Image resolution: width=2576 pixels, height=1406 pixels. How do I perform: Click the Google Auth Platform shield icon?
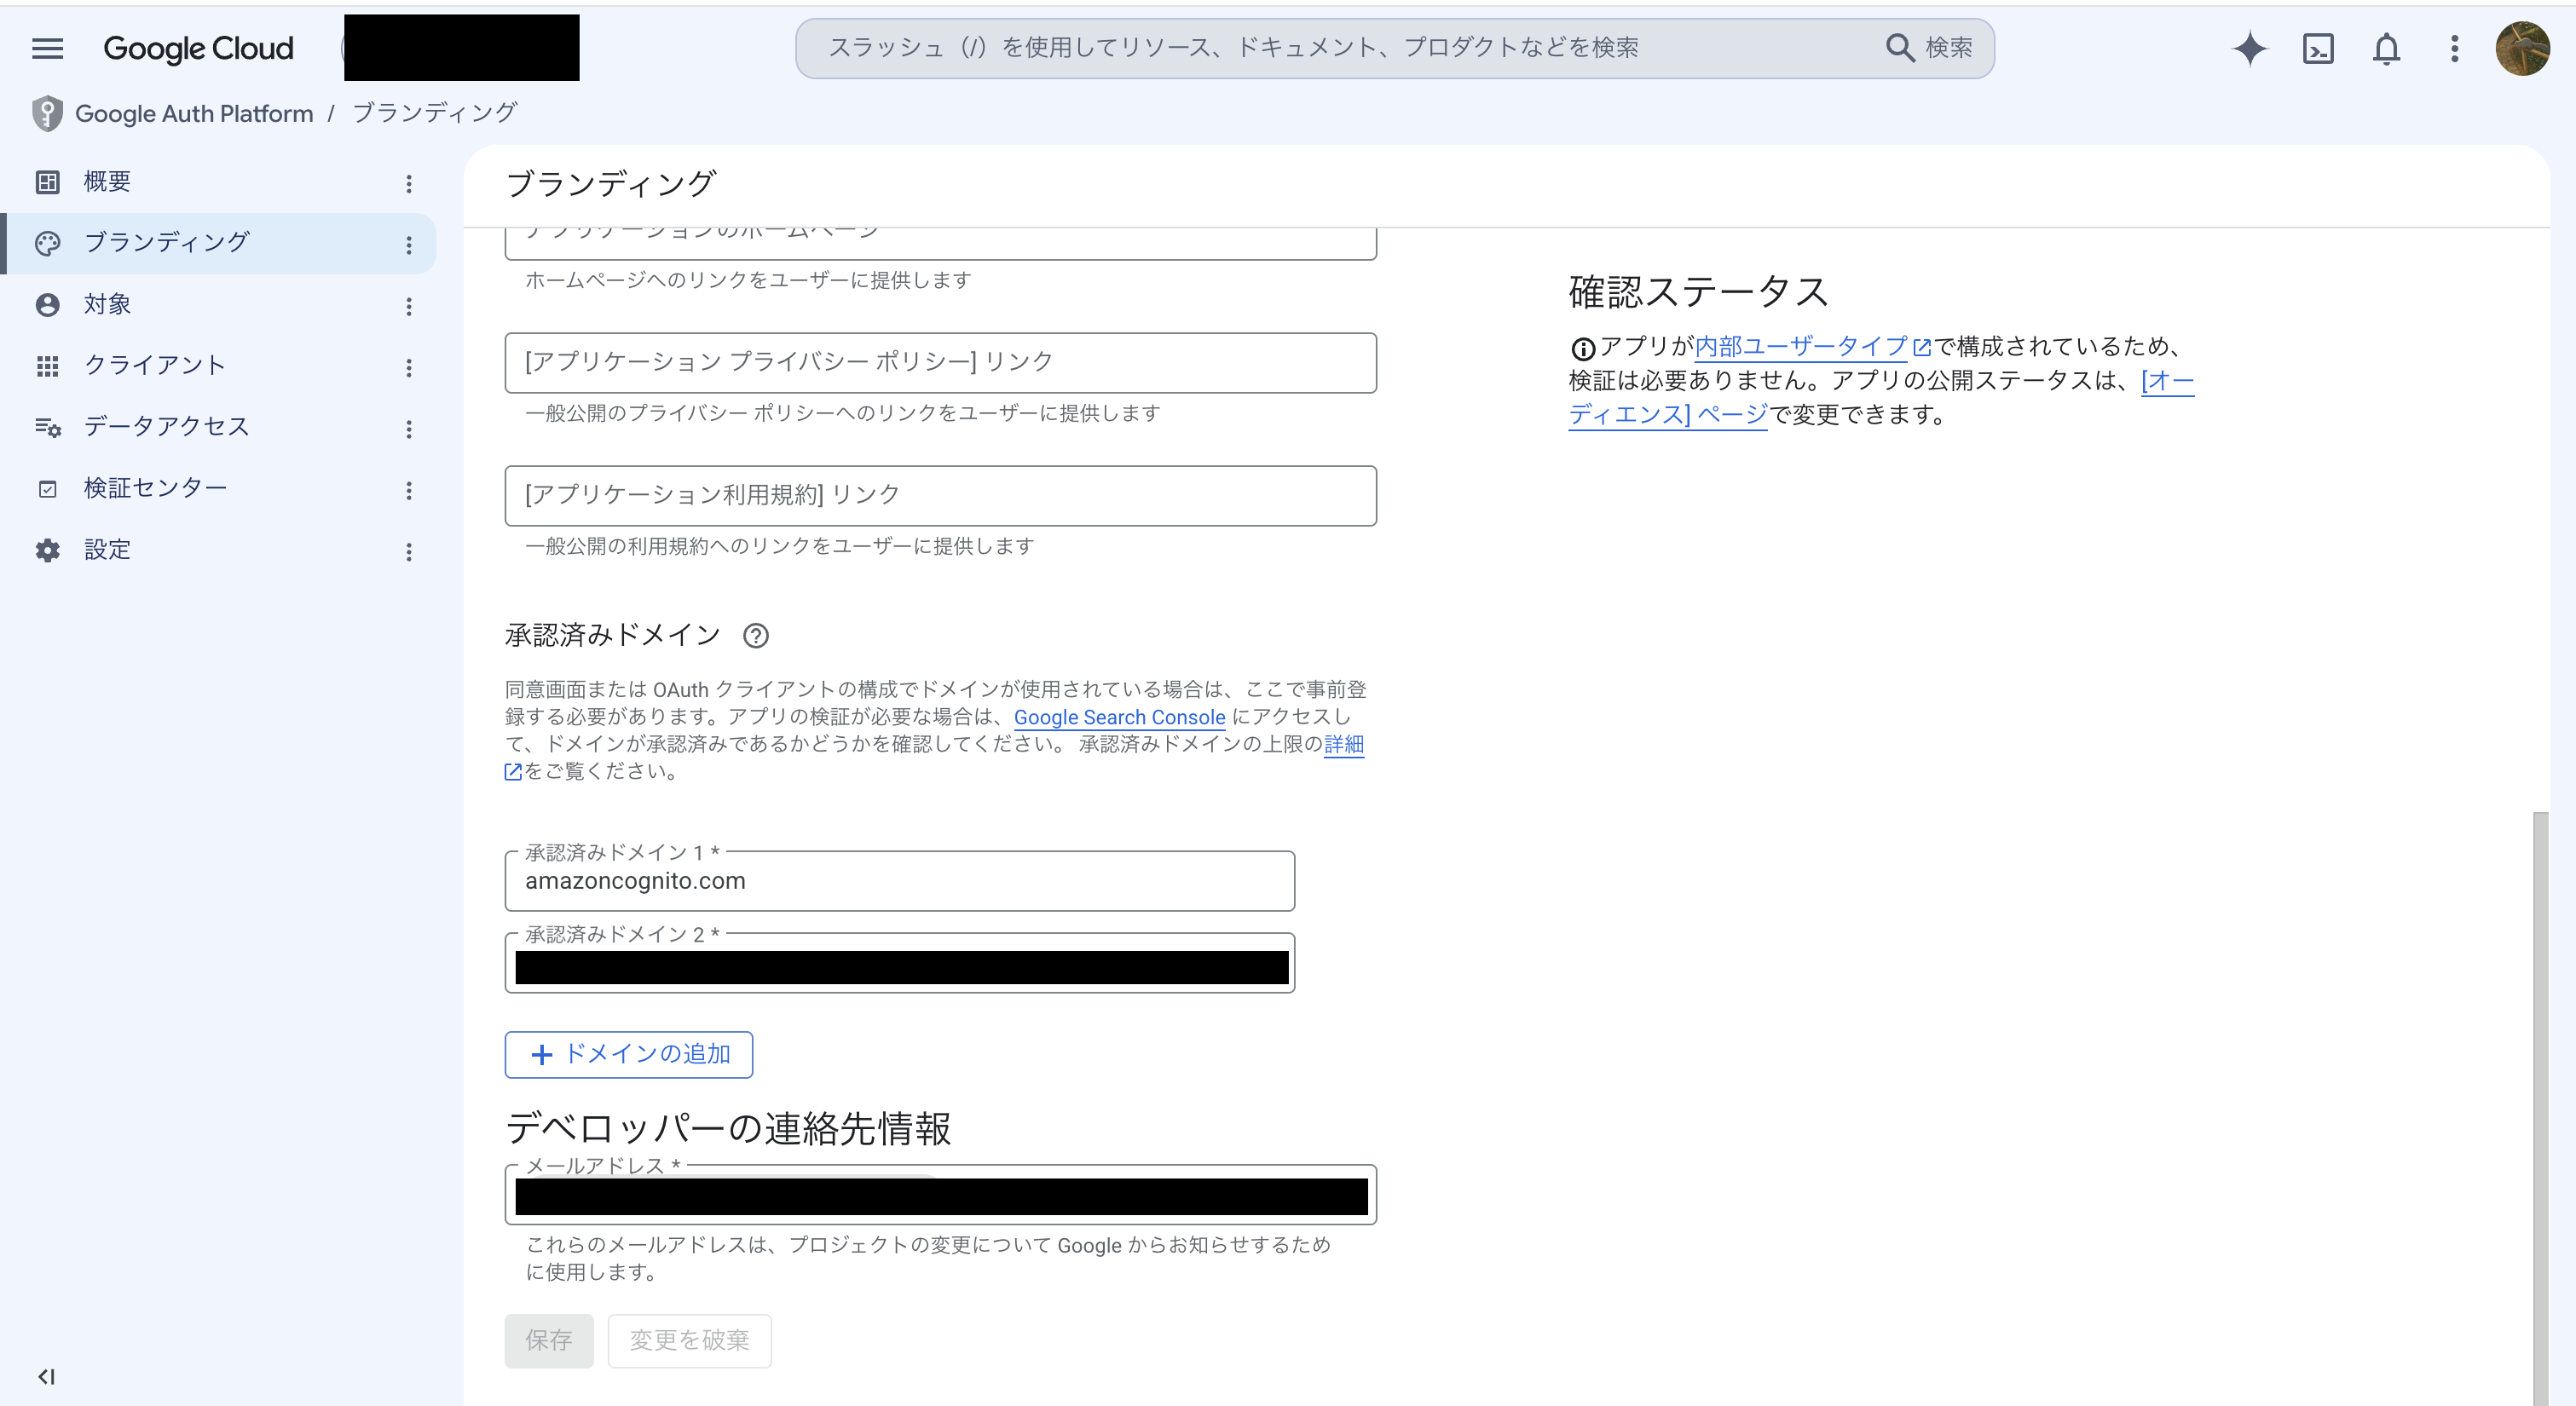47,113
